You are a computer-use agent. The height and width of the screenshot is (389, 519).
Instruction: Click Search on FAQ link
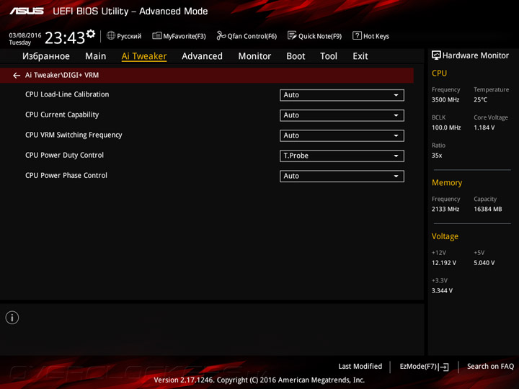[x=491, y=367]
